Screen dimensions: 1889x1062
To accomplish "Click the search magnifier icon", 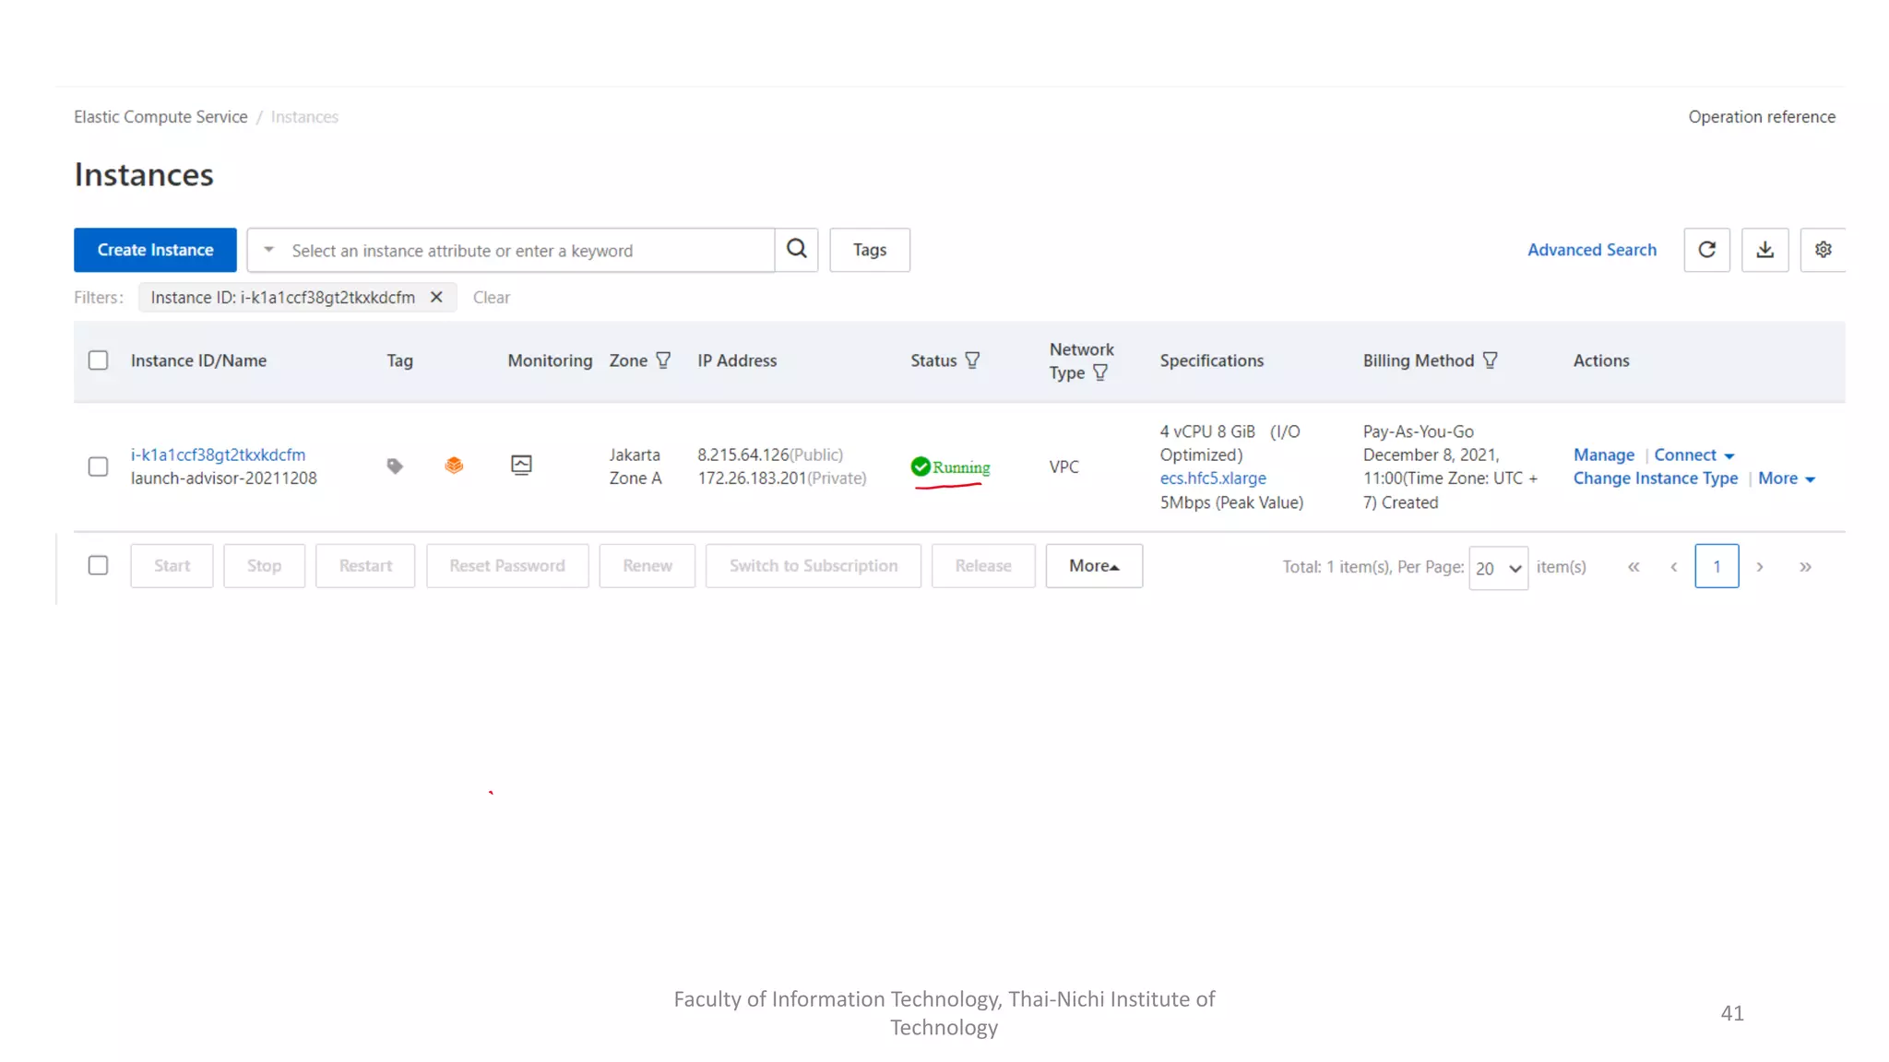I will point(796,249).
